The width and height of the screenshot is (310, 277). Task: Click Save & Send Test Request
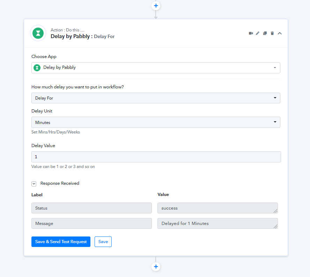pos(61,242)
